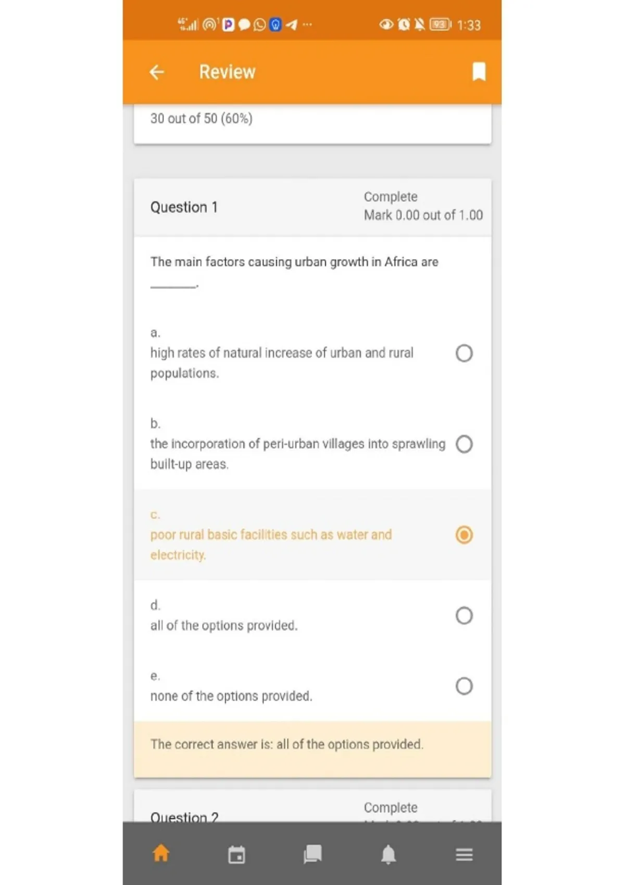
Task: Open notifications bell in bottom bar
Action: (x=389, y=854)
